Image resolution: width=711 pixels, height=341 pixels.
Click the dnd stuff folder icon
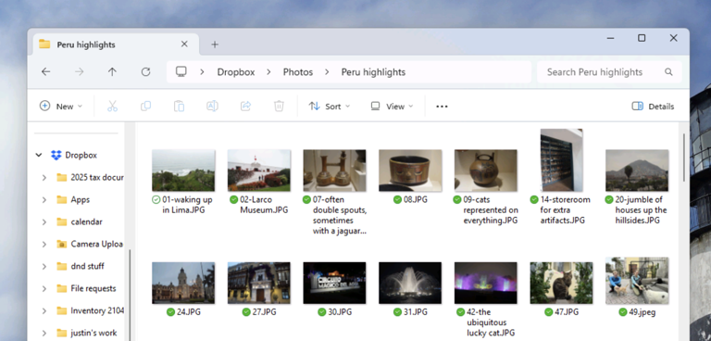click(62, 267)
